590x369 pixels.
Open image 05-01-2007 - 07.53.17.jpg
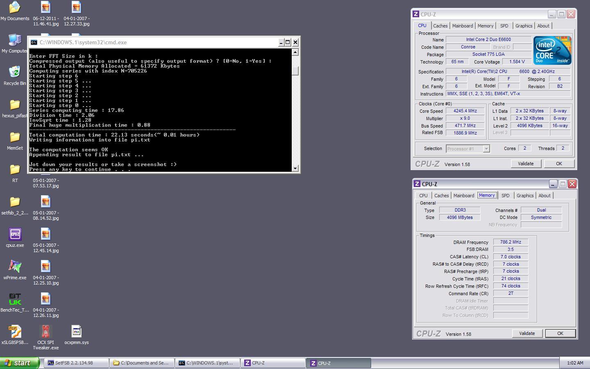(x=45, y=182)
